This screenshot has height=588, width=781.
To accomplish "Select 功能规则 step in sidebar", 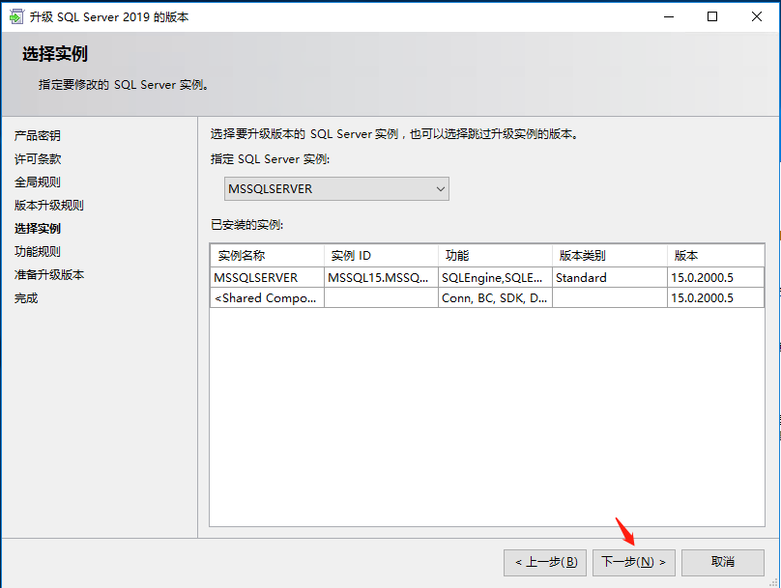I will click(x=38, y=252).
